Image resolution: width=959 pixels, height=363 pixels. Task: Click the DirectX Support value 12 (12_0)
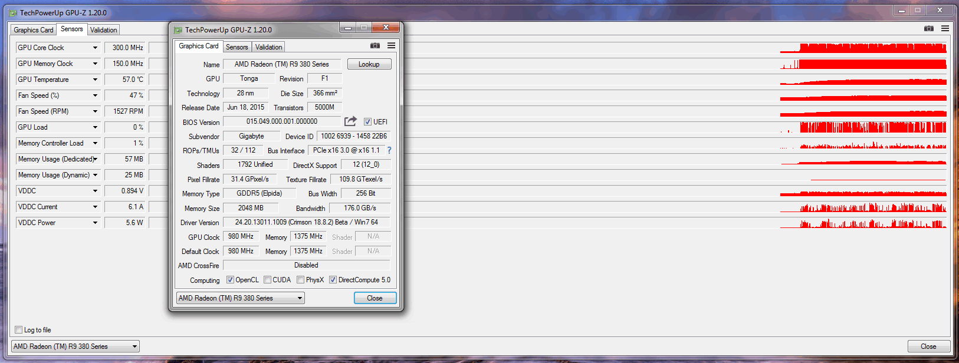[x=366, y=164]
